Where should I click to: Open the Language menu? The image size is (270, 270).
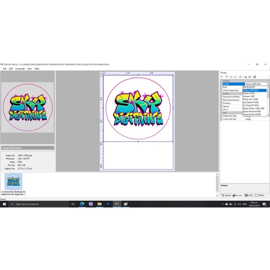(x=20, y=69)
